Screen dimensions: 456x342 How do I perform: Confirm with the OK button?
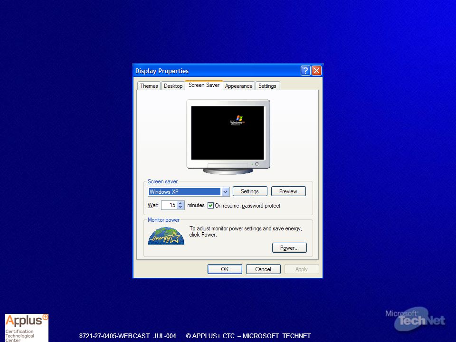click(x=225, y=269)
